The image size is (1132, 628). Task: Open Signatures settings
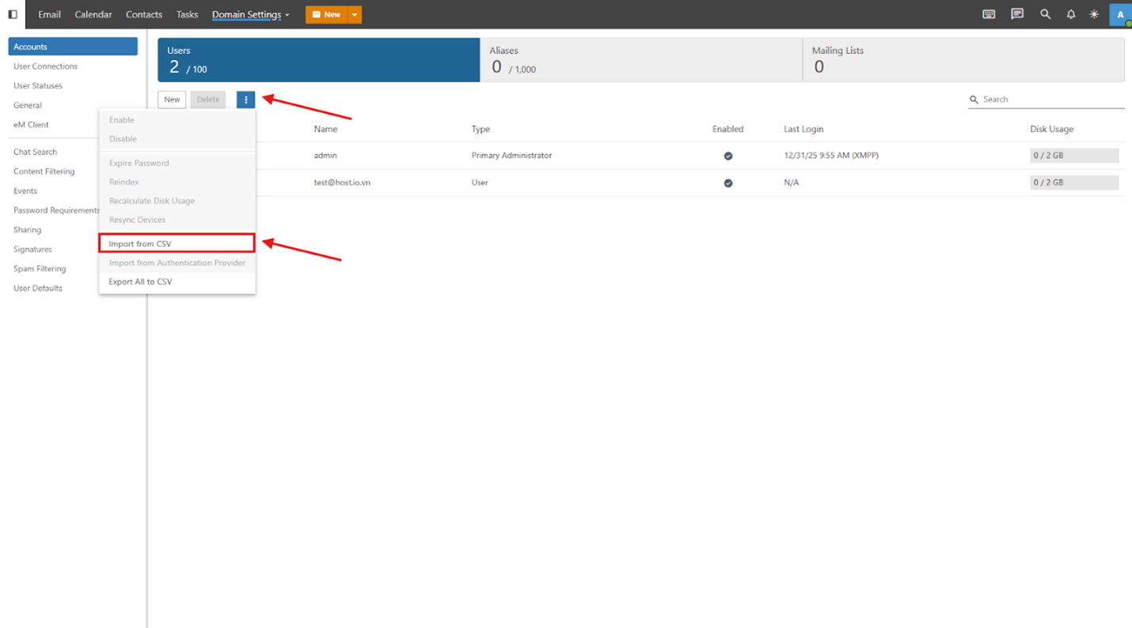coord(33,249)
